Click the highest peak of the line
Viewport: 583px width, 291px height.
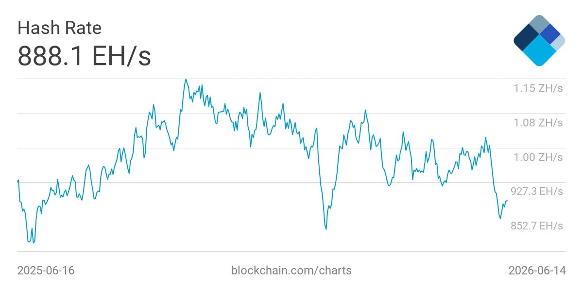pos(186,79)
